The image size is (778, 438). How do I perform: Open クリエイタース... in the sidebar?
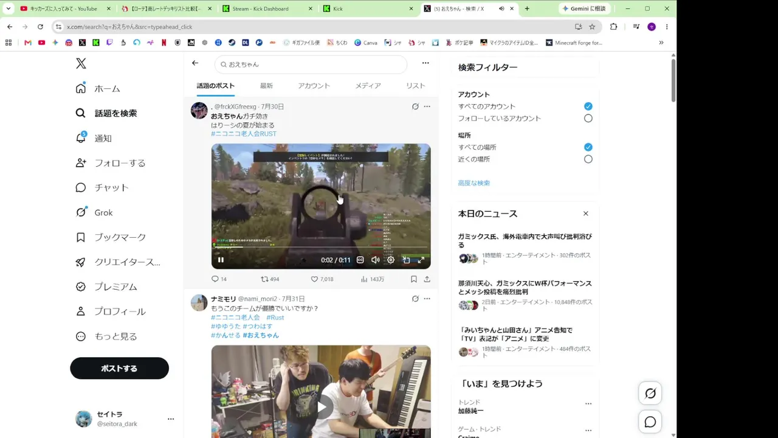[118, 262]
